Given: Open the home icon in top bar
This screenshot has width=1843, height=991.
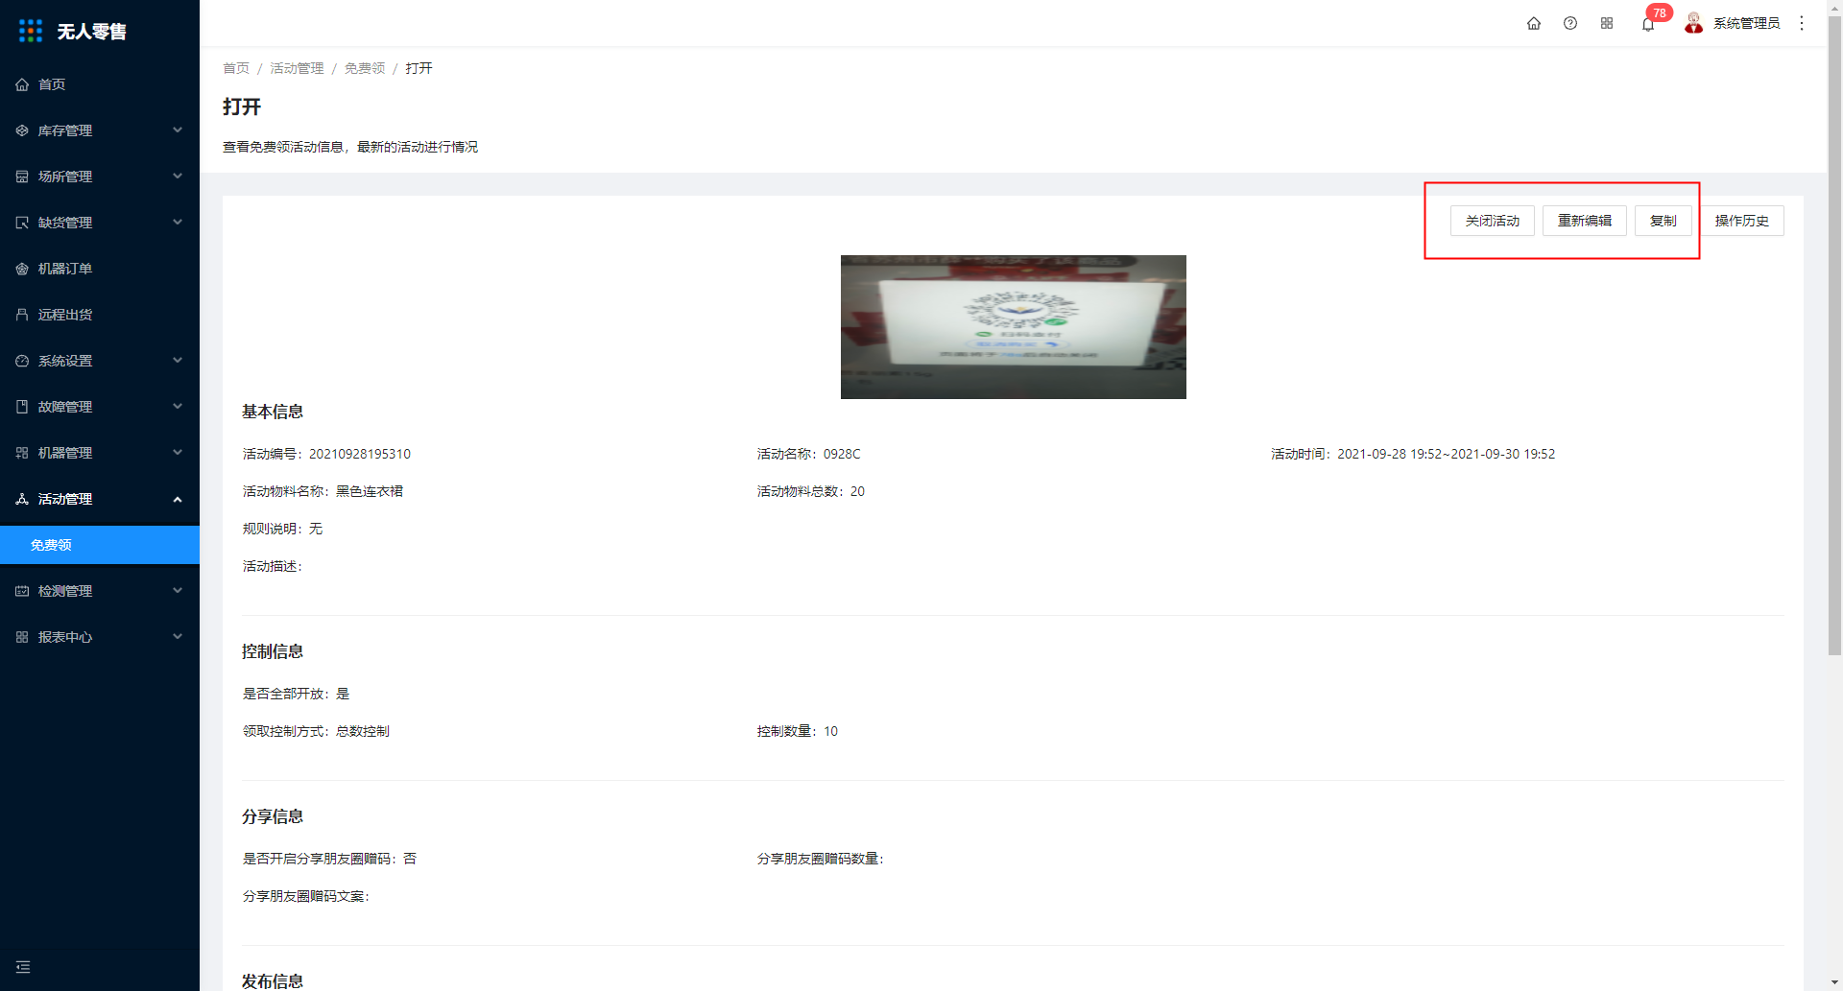Looking at the screenshot, I should [x=1534, y=23].
